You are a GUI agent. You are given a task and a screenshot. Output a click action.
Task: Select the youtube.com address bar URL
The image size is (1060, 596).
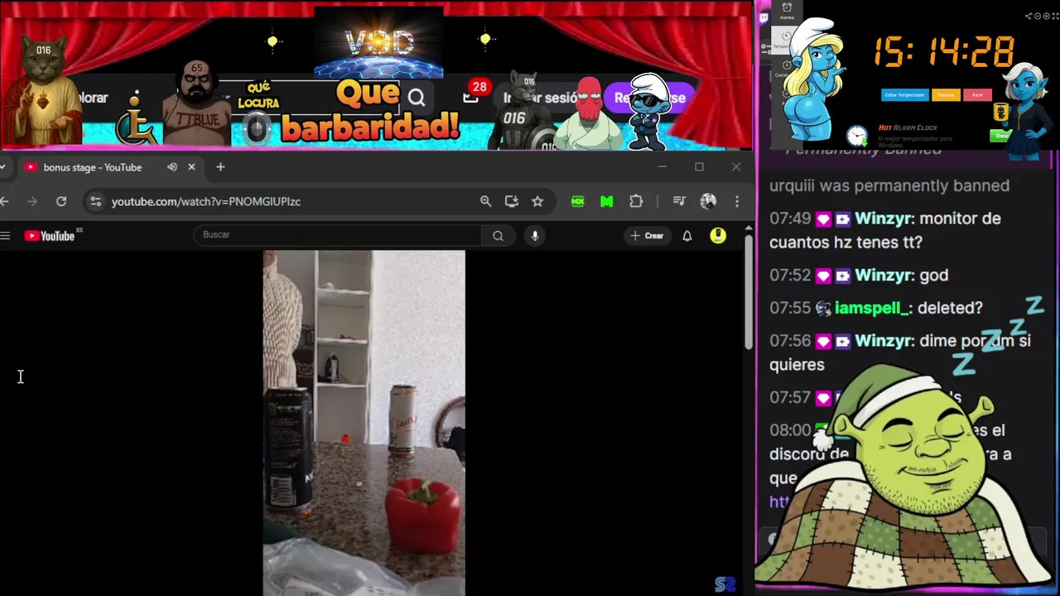[206, 201]
